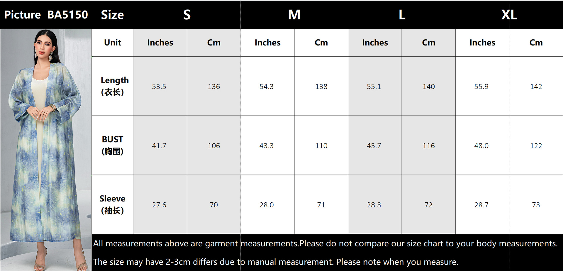Screen dimensions: 563x271
Task: Click the 138 length value cell
Action: click(321, 87)
